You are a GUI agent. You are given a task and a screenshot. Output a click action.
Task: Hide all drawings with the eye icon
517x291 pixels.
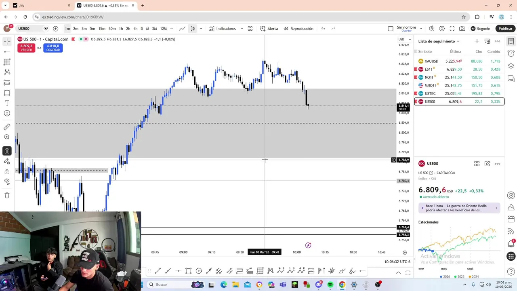pos(7,181)
